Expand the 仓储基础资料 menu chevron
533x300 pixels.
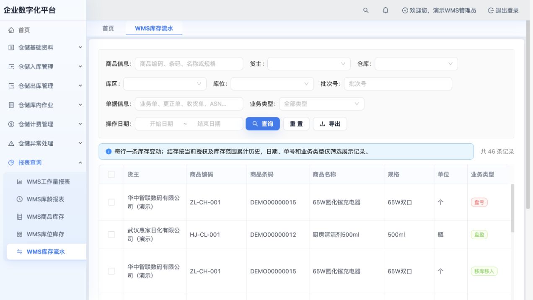pos(80,48)
